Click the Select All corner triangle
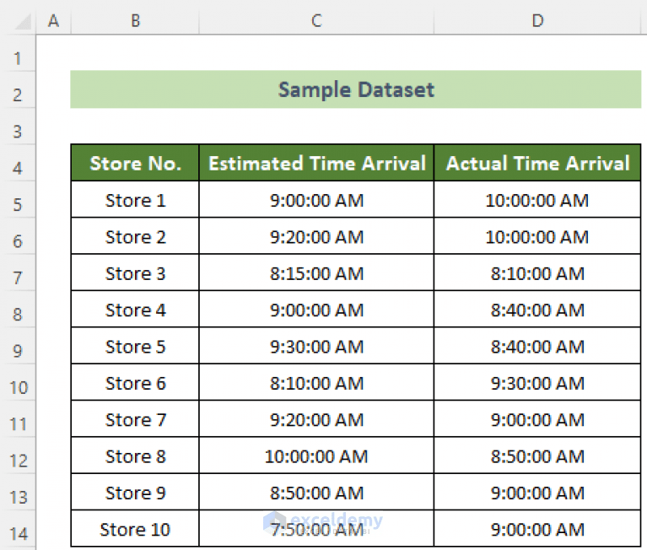This screenshot has width=647, height=550. 23,22
